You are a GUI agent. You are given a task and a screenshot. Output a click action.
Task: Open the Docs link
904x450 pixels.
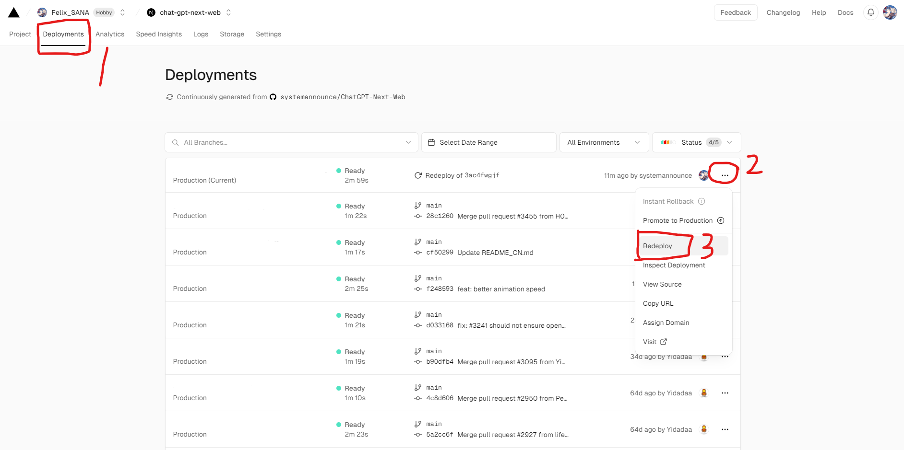pos(845,12)
